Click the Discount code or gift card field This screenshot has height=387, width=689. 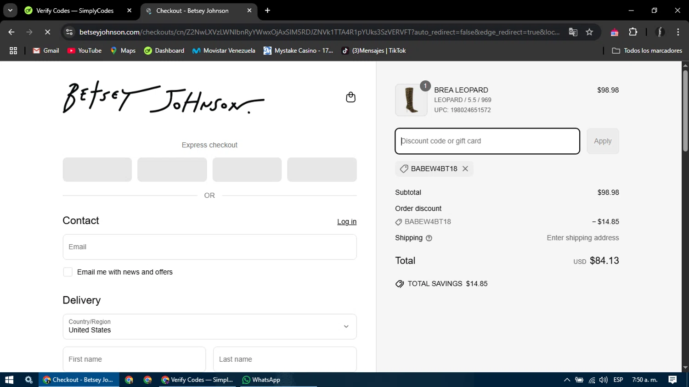pyautogui.click(x=487, y=141)
